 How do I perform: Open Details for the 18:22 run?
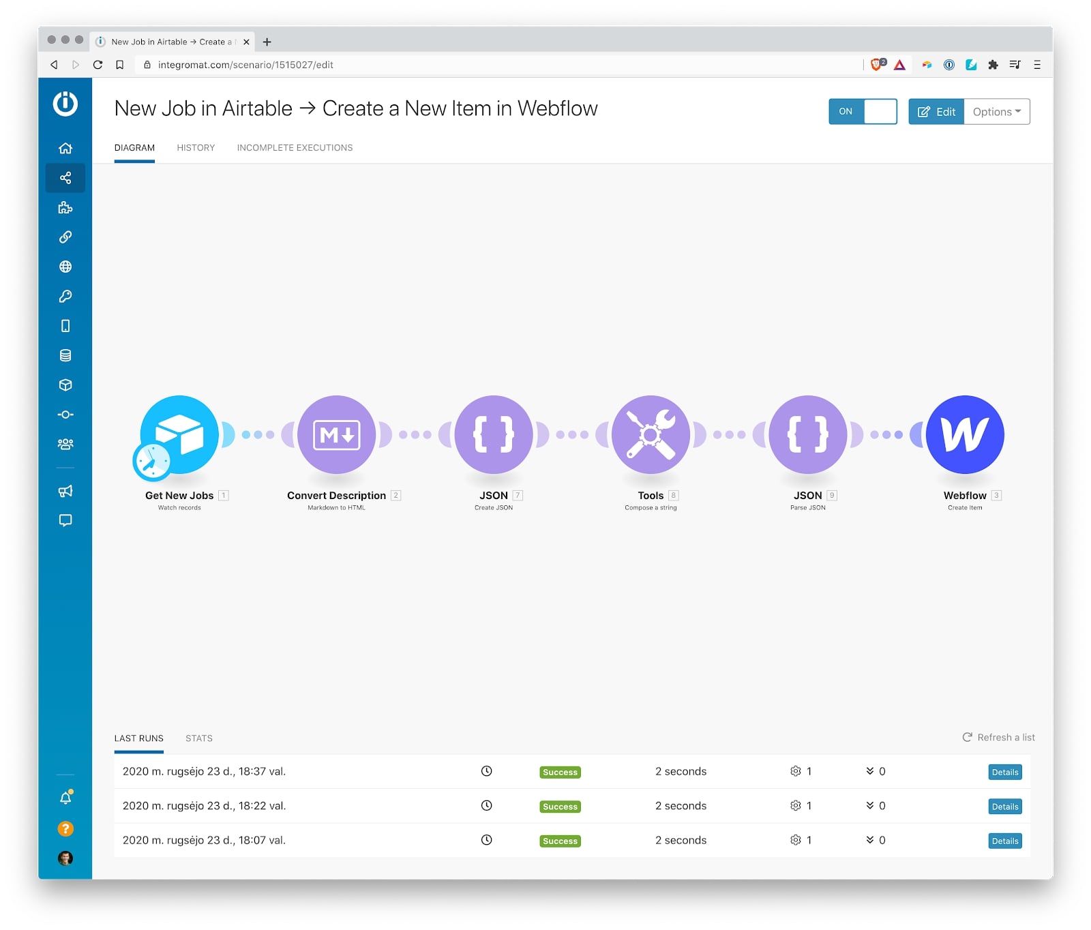[1005, 807]
